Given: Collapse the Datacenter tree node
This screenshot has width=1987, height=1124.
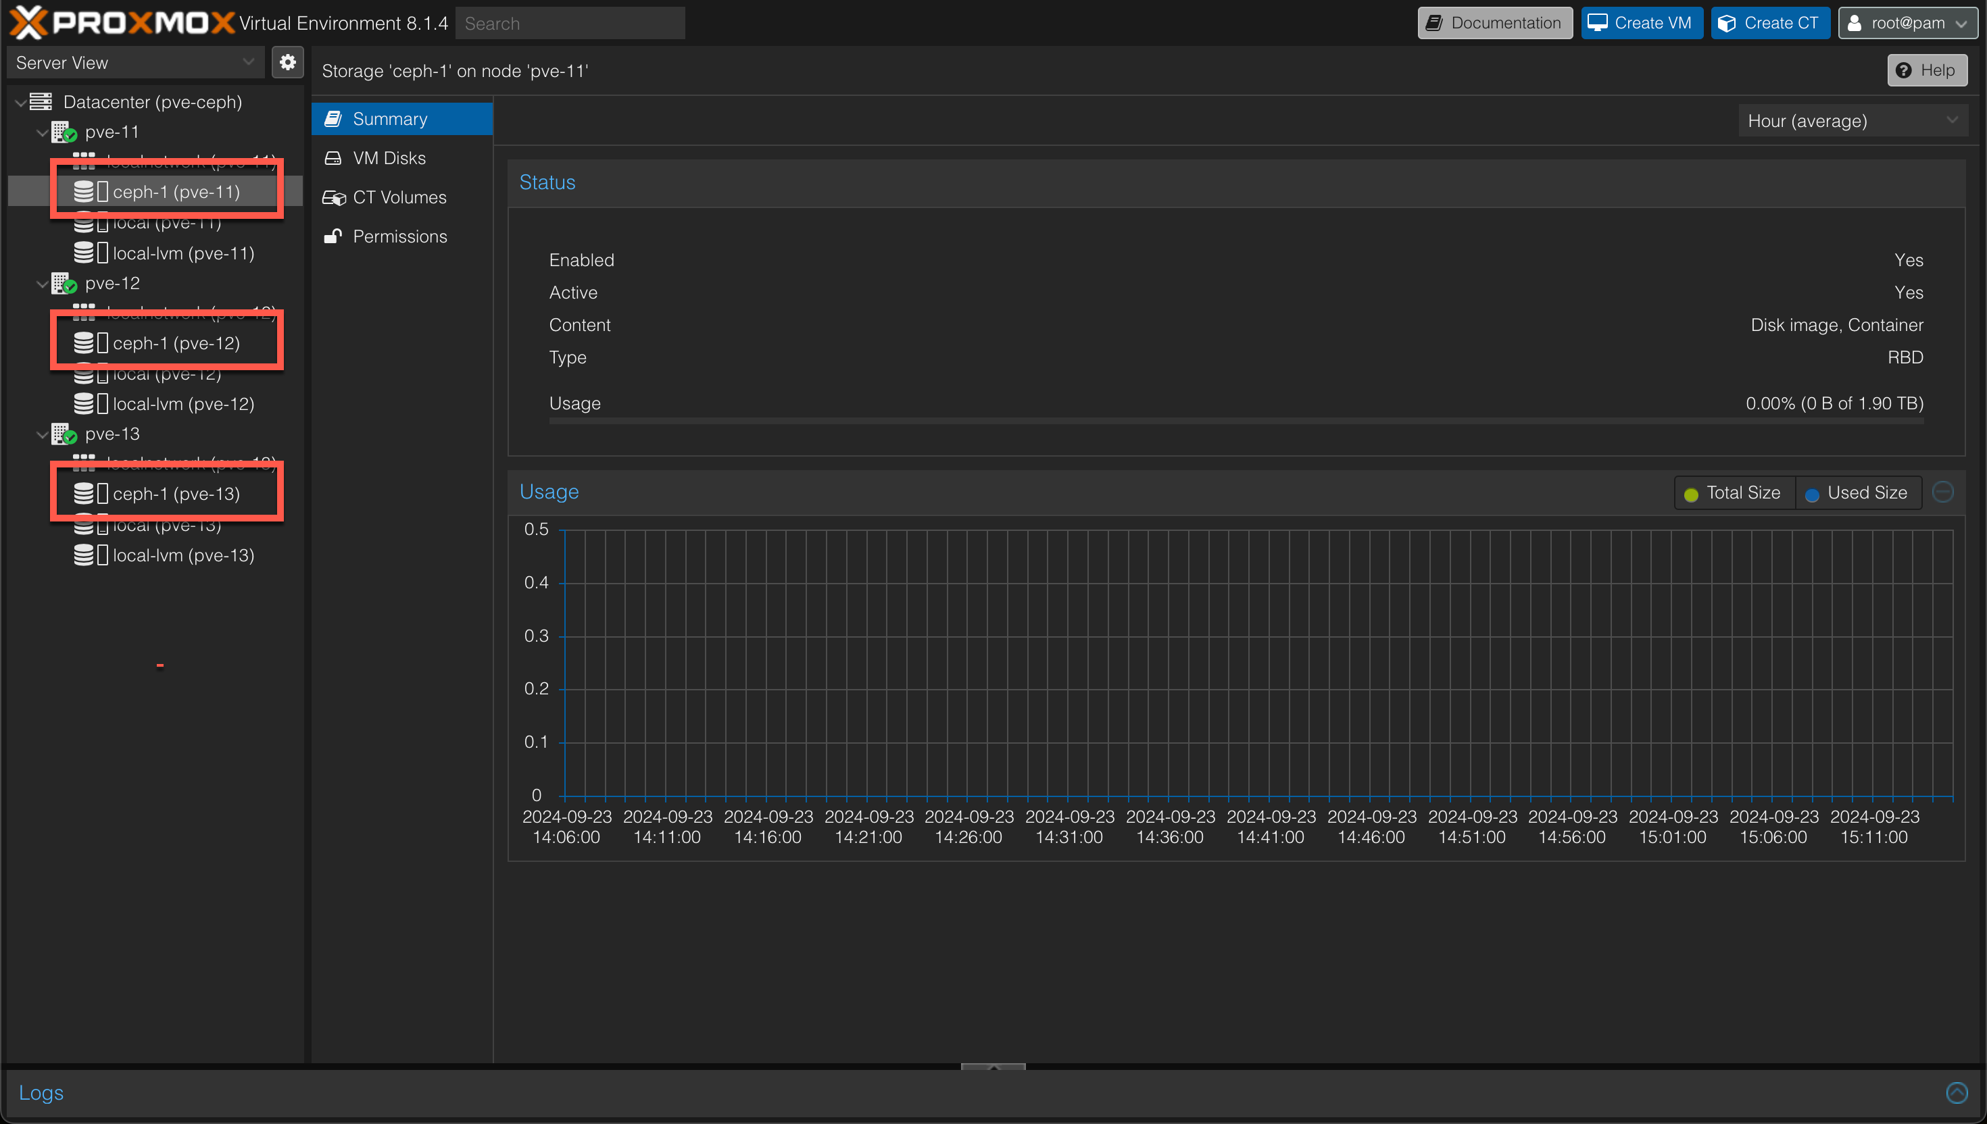Looking at the screenshot, I should 20,102.
